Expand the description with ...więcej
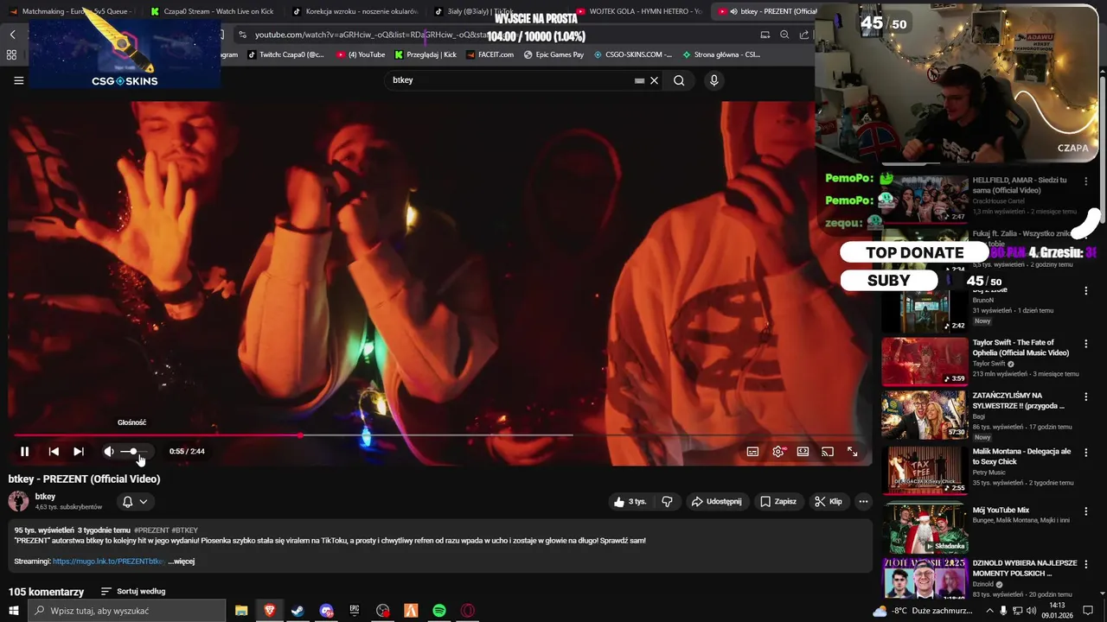The image size is (1107, 622). pyautogui.click(x=182, y=562)
